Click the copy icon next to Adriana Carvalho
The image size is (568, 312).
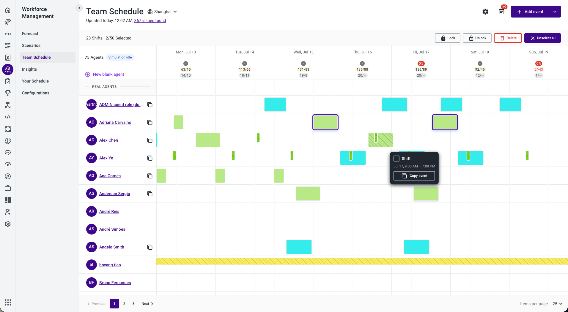[x=150, y=122]
